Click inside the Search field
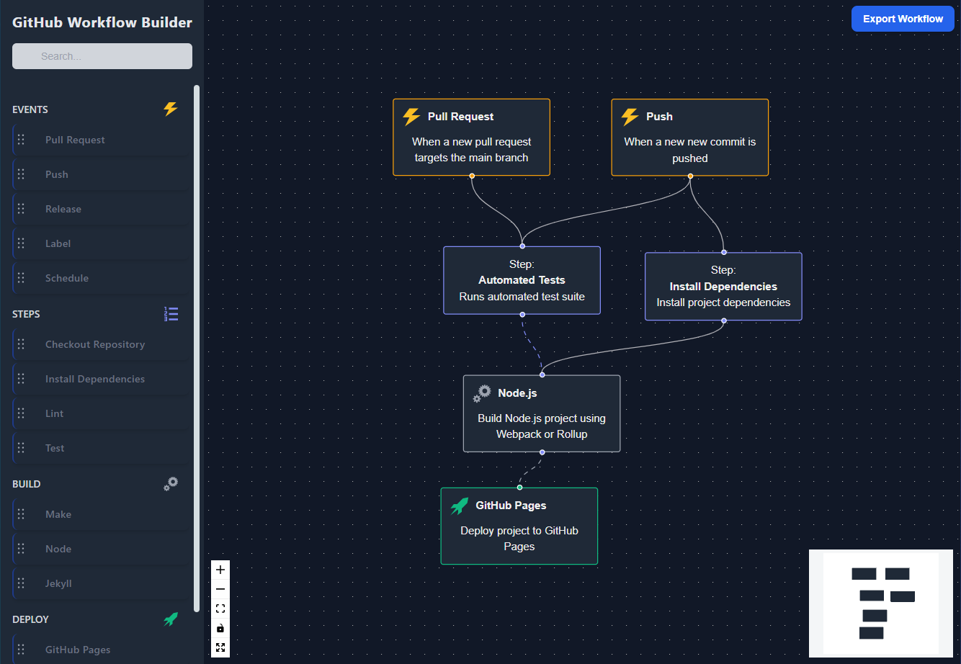Screen dimensions: 961x664 coord(102,55)
